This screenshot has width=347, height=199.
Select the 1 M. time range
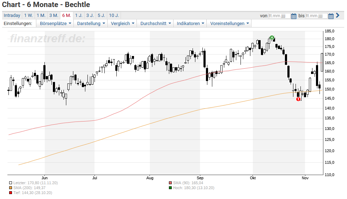[41, 15]
